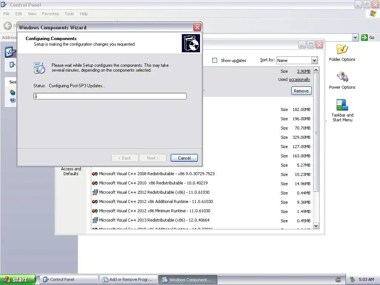Expand the Address bar dropdown arrow
The image size is (380, 285).
tap(355, 37)
